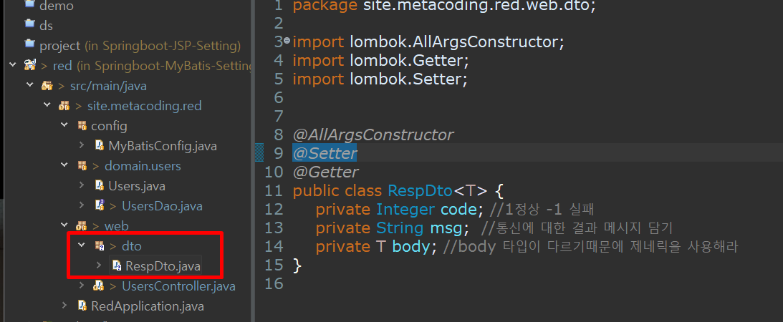This screenshot has width=783, height=322.
Task: Collapse the config package
Action: tap(64, 125)
